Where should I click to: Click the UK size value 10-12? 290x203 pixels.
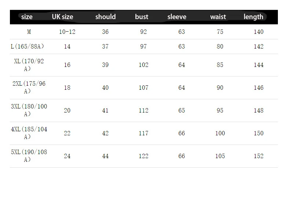[x=67, y=32]
